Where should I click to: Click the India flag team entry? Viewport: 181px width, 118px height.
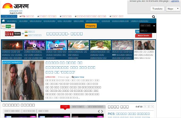[x=30, y=32]
